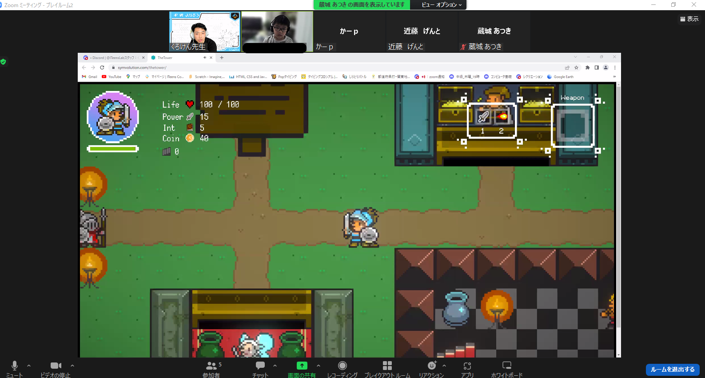Screen dimensions: 705x378
Task: Open the reactions menu
Action: tap(432, 366)
